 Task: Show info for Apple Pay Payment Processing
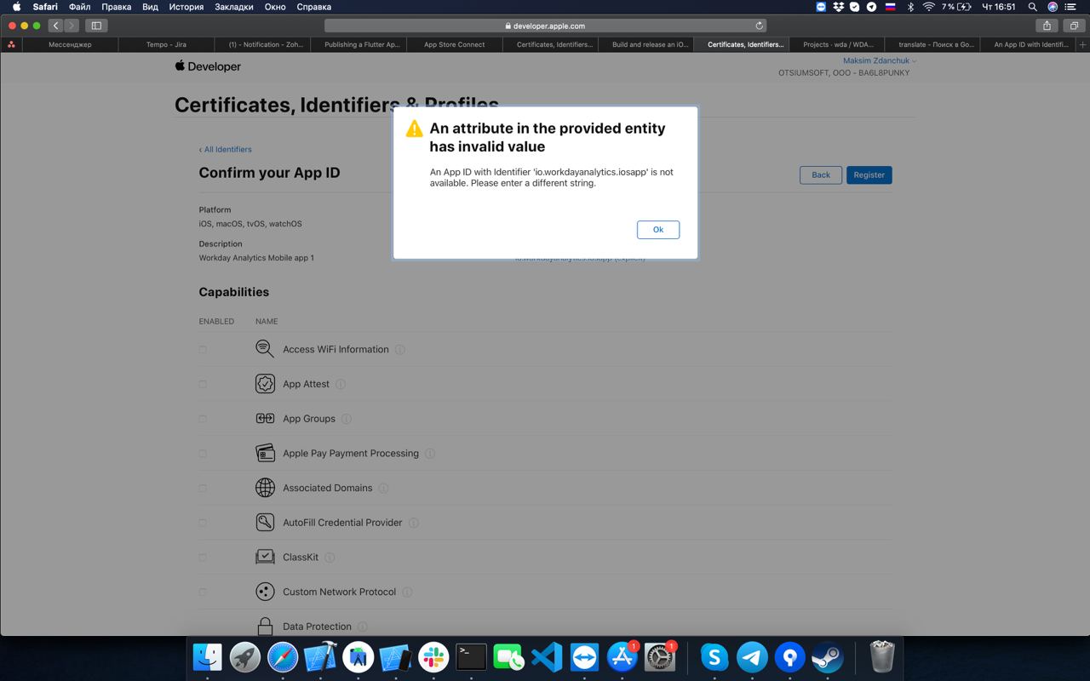tap(430, 454)
